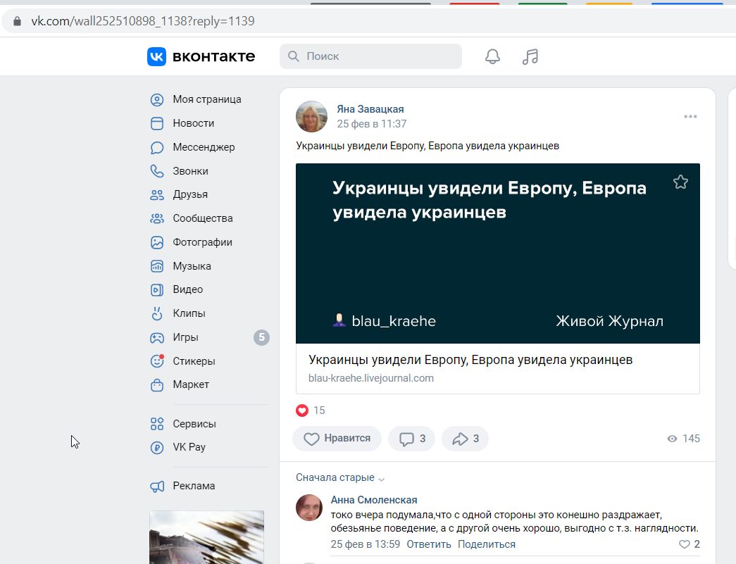This screenshot has height=564, width=736.
Task: Click the Сообщества group icon
Action: (x=157, y=219)
